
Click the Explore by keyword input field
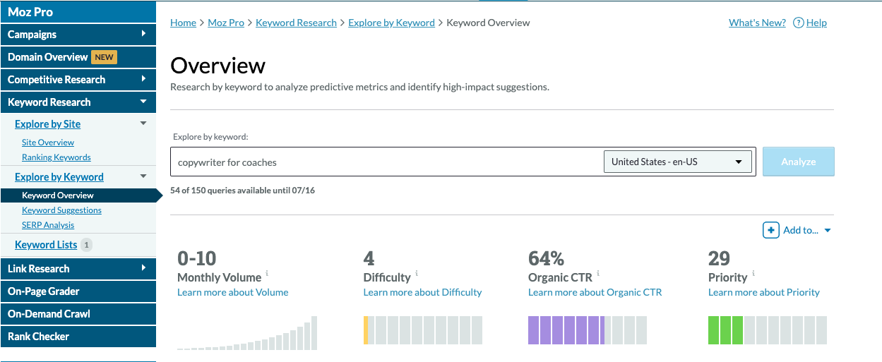(x=385, y=162)
